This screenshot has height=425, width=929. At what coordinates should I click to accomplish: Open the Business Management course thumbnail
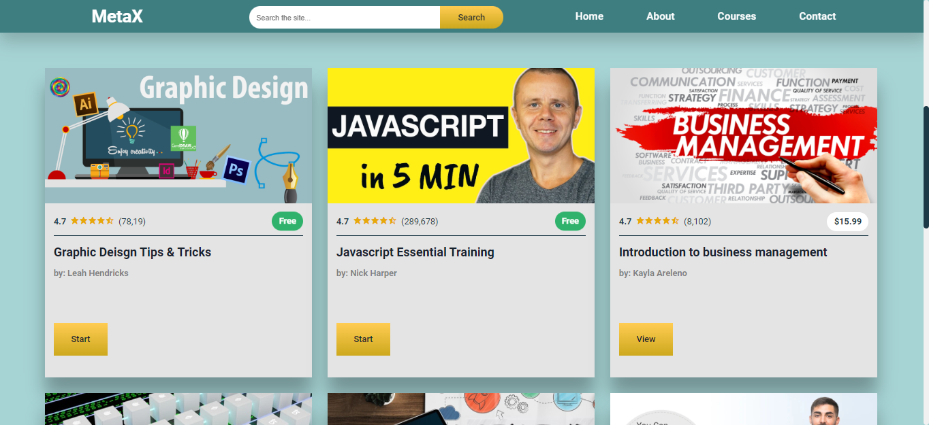point(744,135)
